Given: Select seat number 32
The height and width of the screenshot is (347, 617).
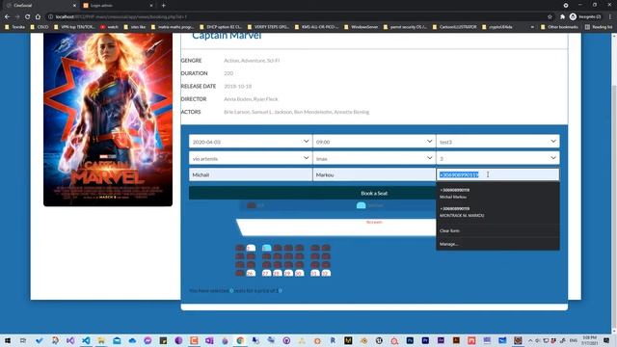Looking at the screenshot, I should coord(326,273).
